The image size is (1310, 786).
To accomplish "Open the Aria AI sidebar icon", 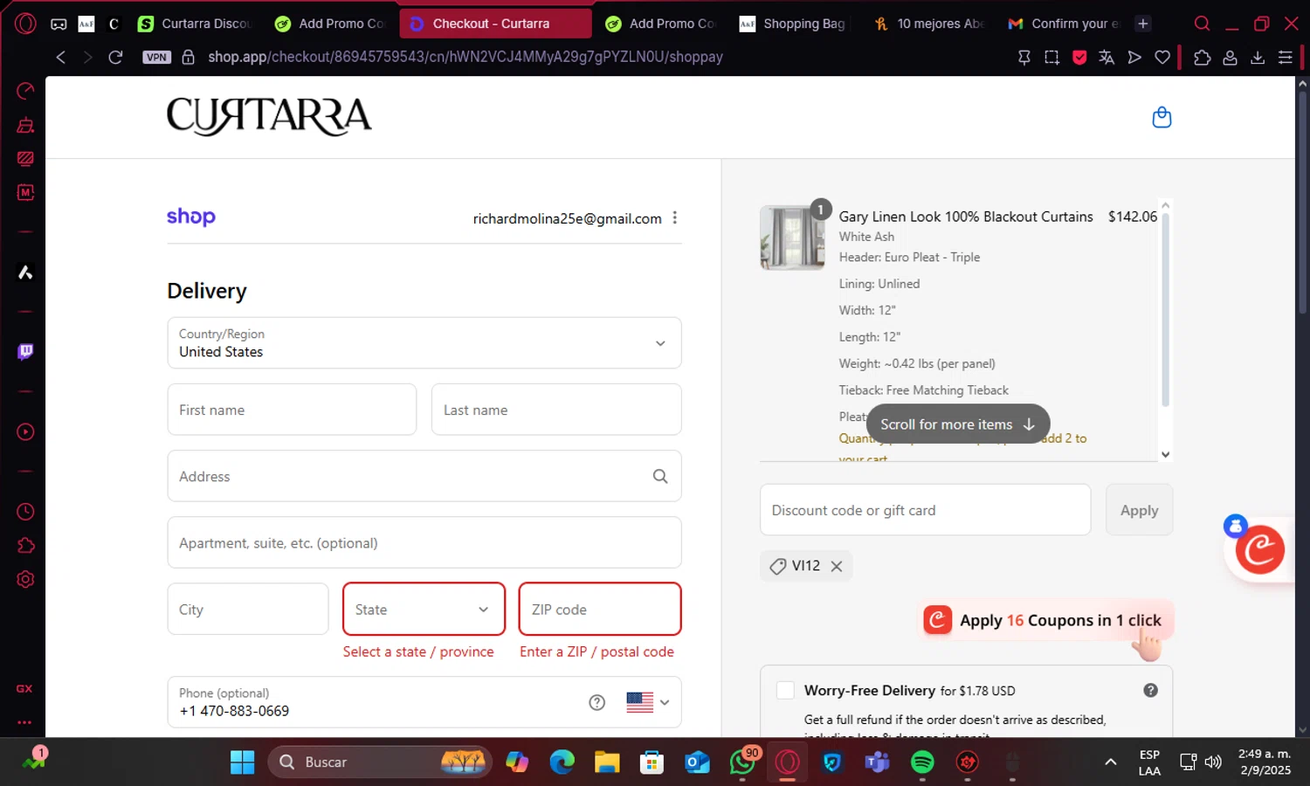I will 25,272.
